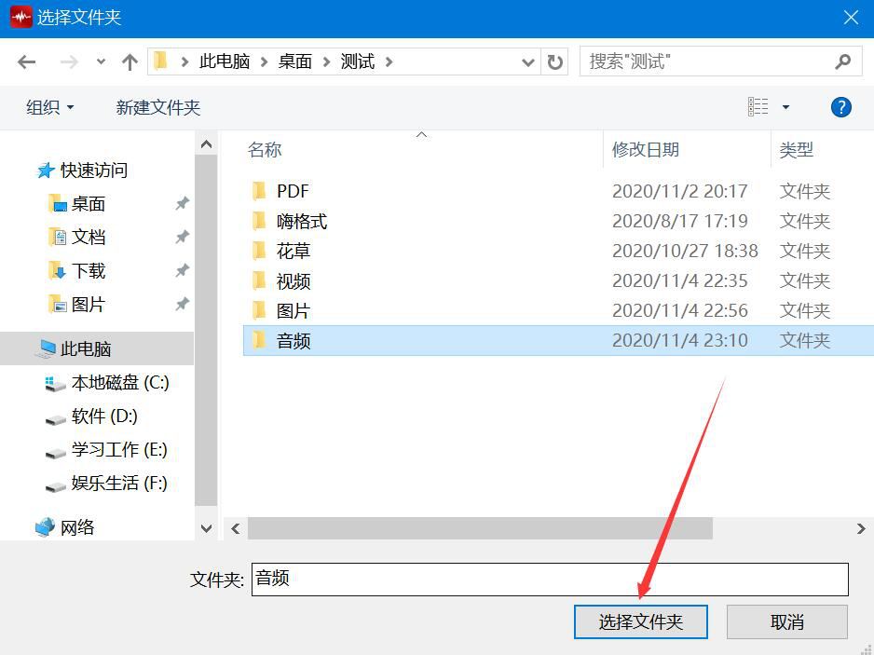Image resolution: width=874 pixels, height=655 pixels.
Task: Open the 组织 menu
Action: [49, 107]
